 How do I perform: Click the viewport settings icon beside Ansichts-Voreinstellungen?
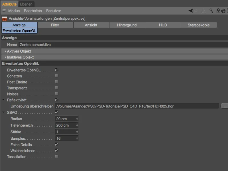[5, 19]
